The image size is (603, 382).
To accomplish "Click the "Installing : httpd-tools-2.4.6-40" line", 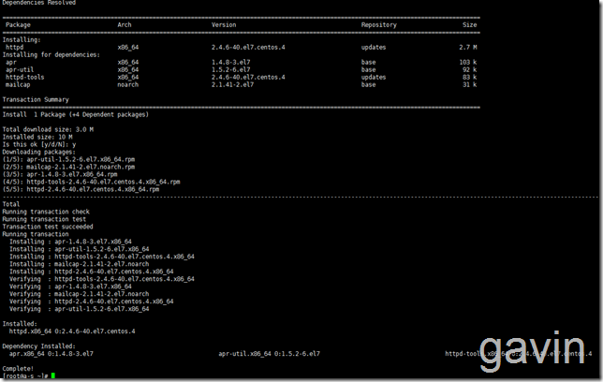I will click(102, 257).
